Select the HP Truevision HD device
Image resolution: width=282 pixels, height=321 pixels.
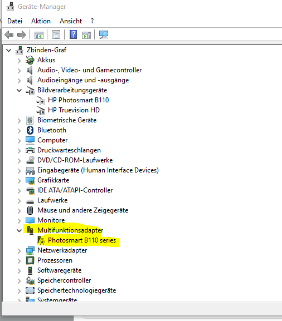pos(74,110)
